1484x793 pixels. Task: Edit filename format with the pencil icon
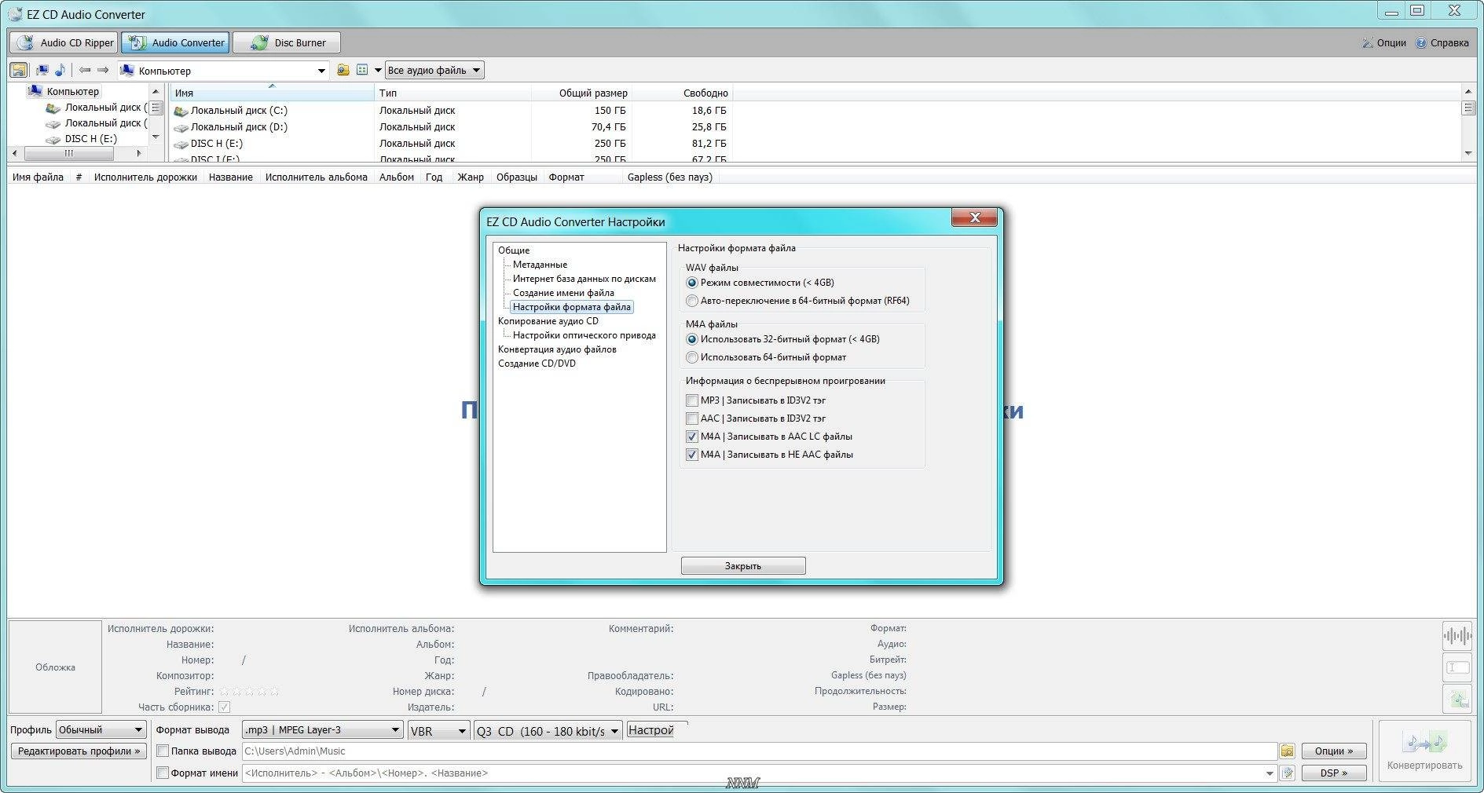pyautogui.click(x=1287, y=773)
